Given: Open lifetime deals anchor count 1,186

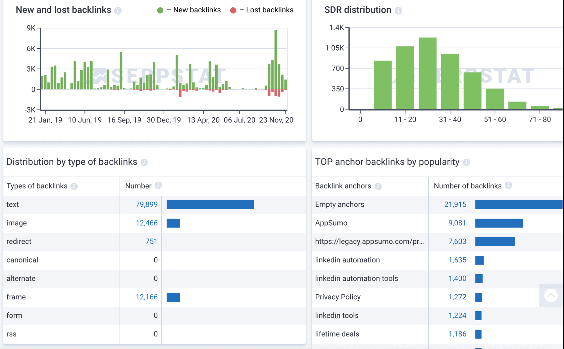Looking at the screenshot, I should click(x=457, y=334).
